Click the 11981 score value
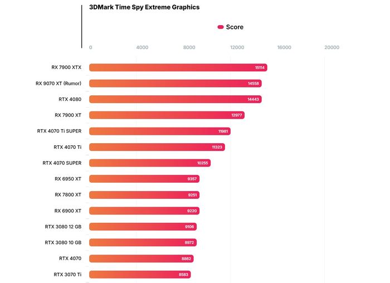Viewport: 390px width, 283px height. pyautogui.click(x=223, y=131)
